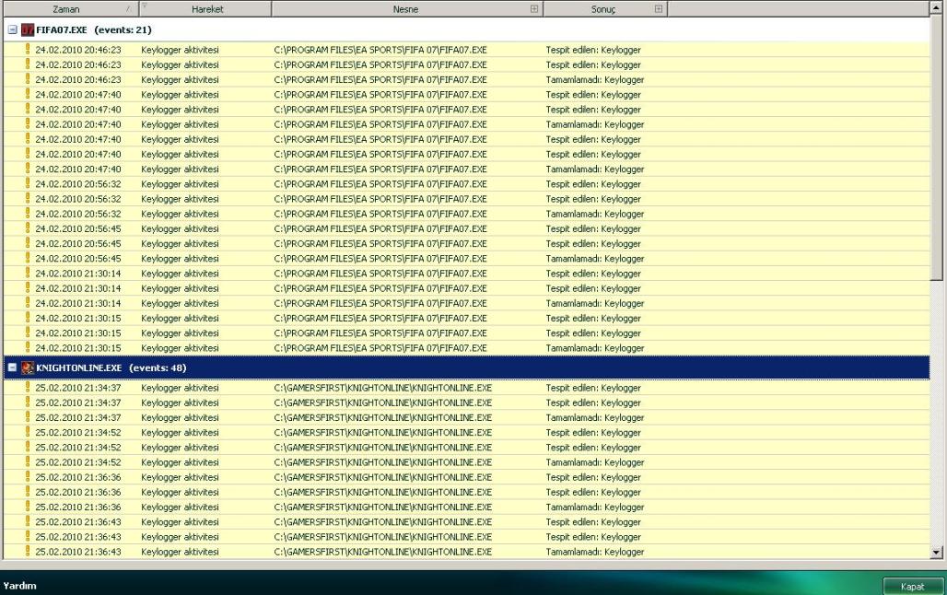This screenshot has height=595, width=947.
Task: Click the Sonuç column header
Action: coord(602,9)
